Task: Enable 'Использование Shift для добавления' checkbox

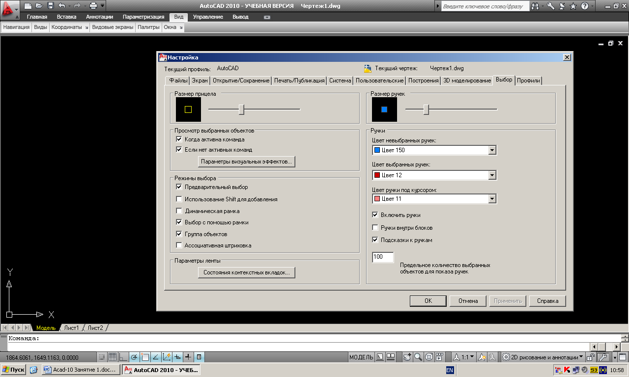Action: [x=179, y=199]
